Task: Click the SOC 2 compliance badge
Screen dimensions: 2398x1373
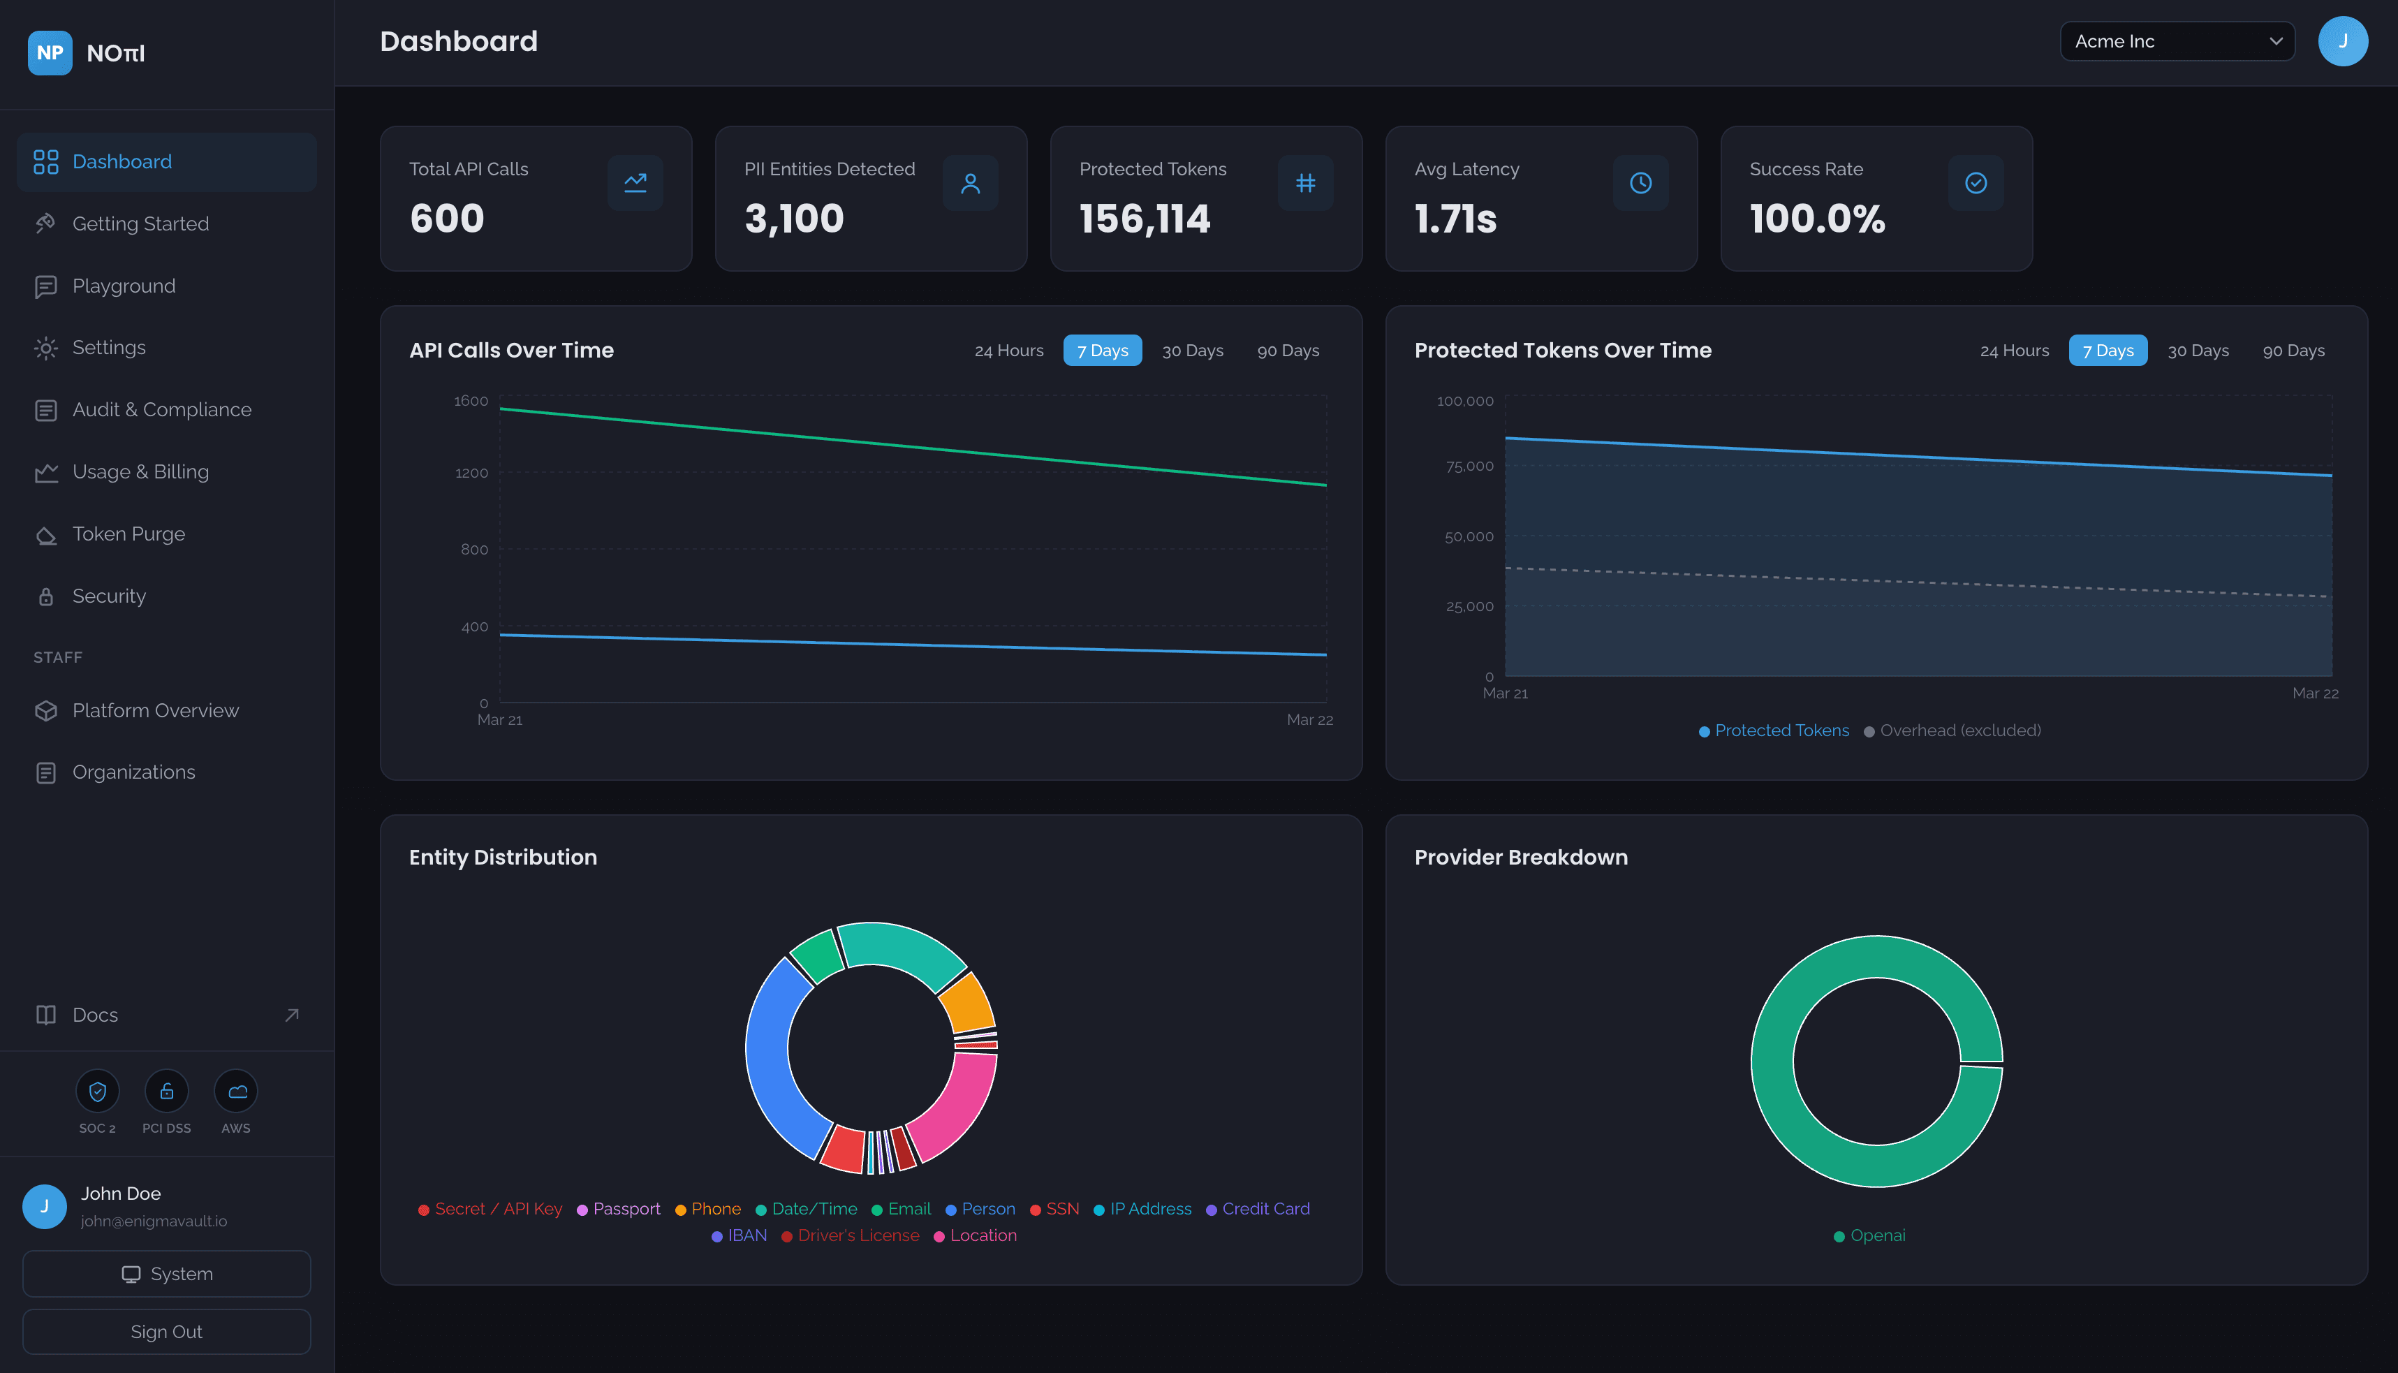Action: tap(97, 1091)
